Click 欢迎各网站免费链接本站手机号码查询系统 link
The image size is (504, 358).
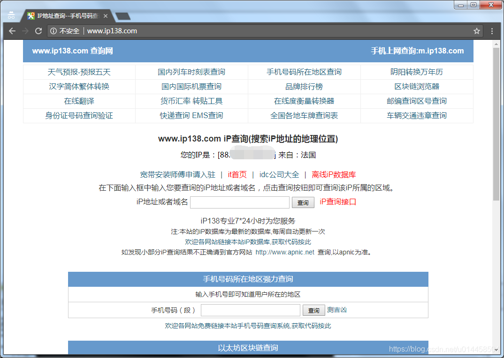248,326
